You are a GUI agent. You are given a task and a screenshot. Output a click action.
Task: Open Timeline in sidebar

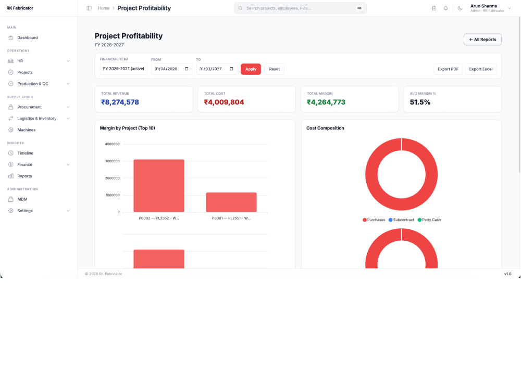coord(39,153)
